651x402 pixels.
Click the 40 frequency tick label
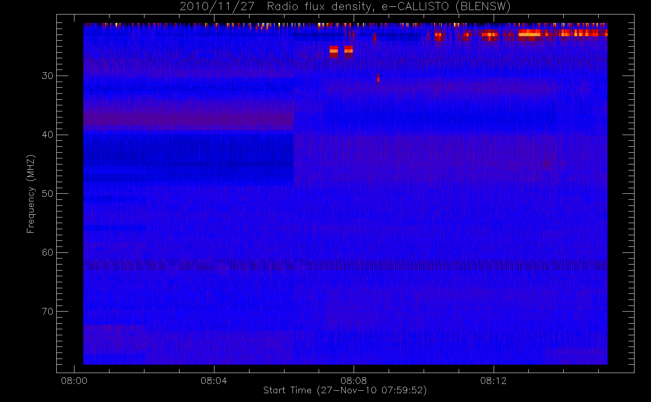47,135
